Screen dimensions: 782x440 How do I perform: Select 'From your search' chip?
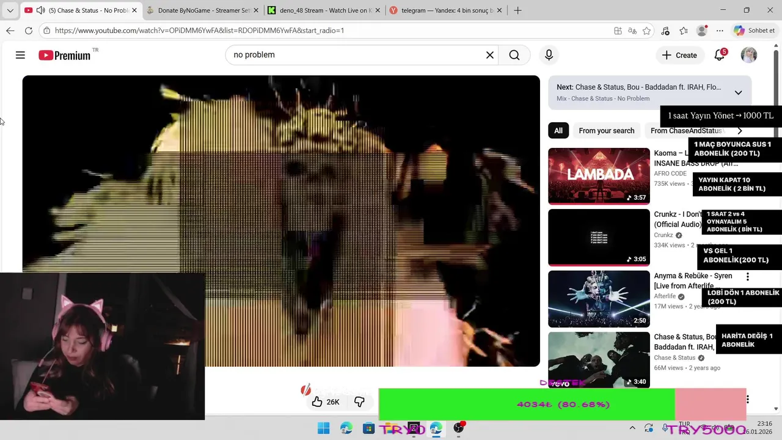click(x=607, y=131)
